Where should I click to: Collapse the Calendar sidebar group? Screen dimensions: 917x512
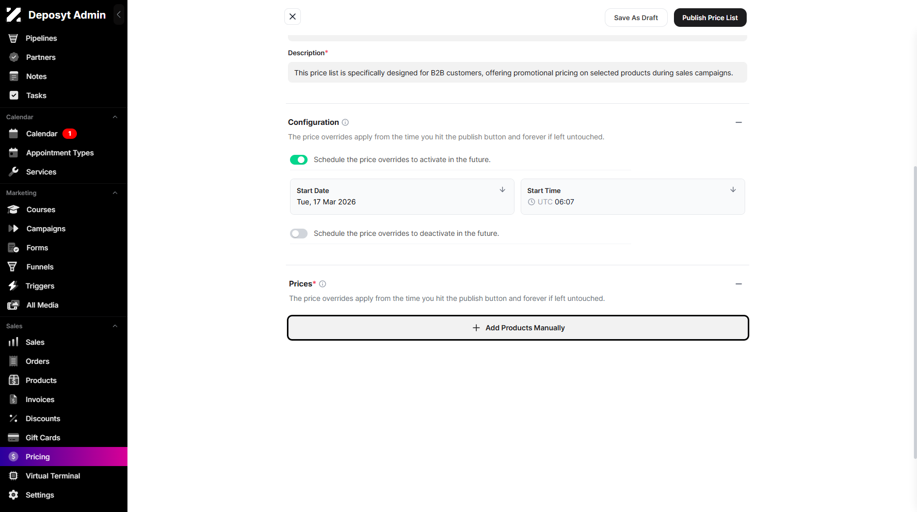tap(115, 117)
